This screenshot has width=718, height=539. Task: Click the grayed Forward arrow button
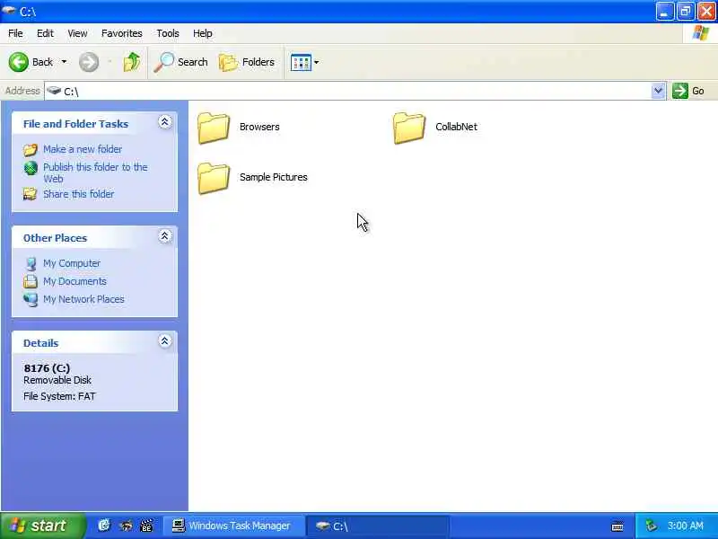click(x=88, y=62)
